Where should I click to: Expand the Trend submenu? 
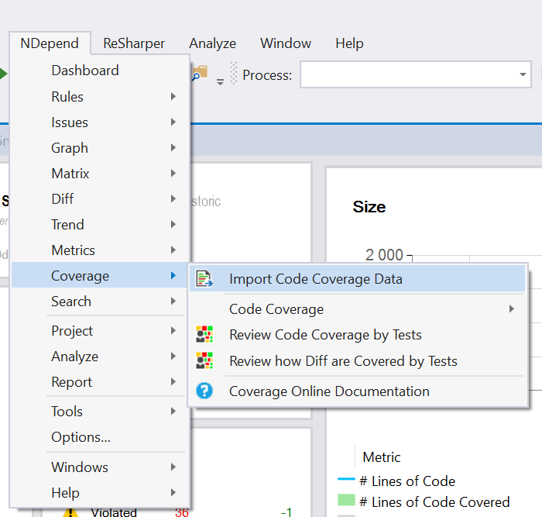[x=173, y=225]
